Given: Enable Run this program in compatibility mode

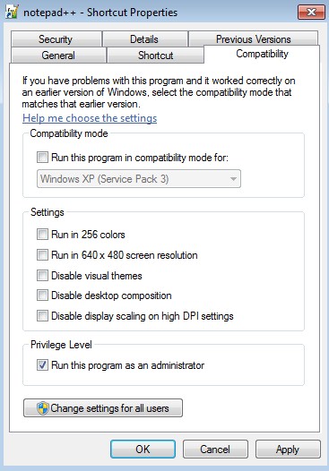Looking at the screenshot, I should (x=42, y=158).
